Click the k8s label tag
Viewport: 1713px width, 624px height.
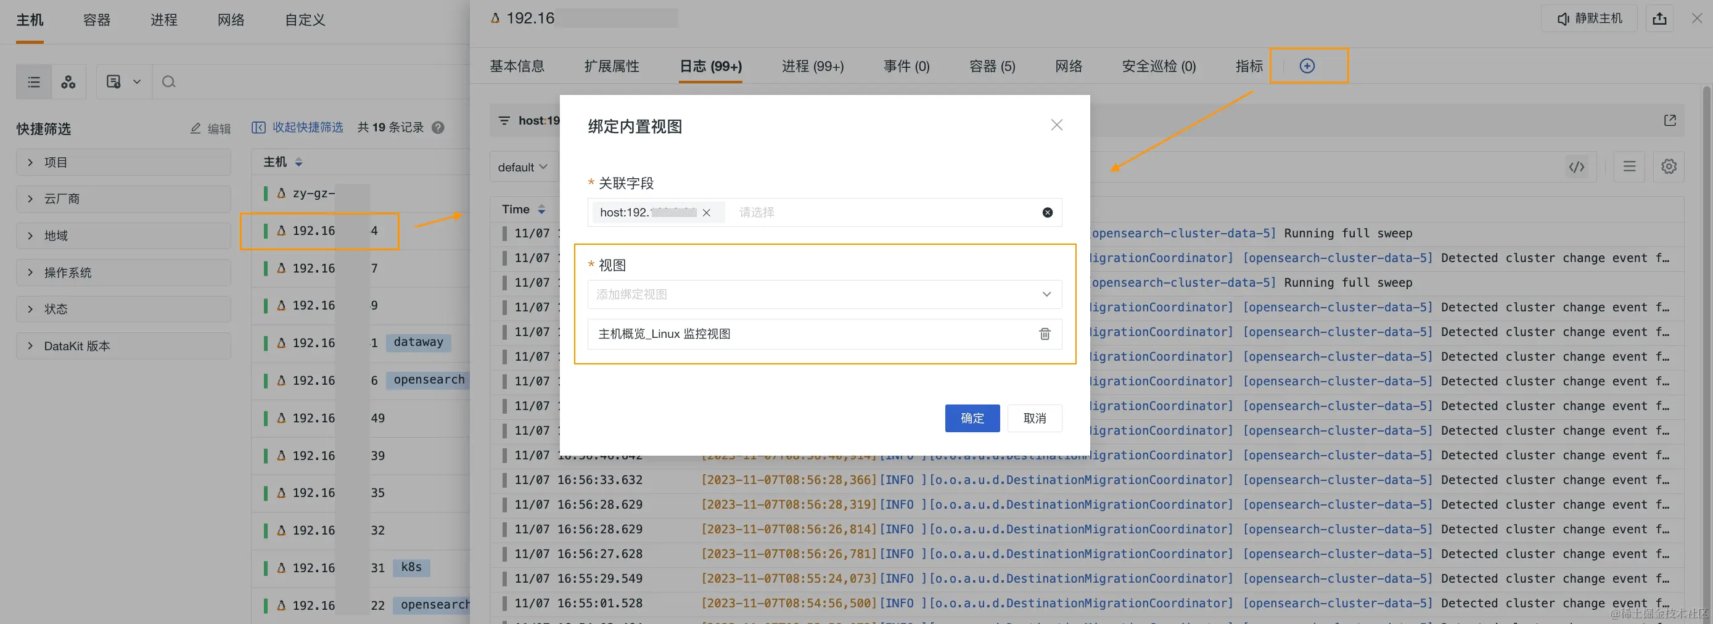pyautogui.click(x=411, y=567)
